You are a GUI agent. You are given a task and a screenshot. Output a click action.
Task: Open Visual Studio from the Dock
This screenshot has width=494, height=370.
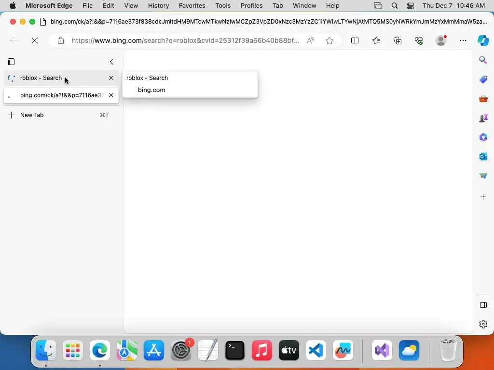coord(382,350)
